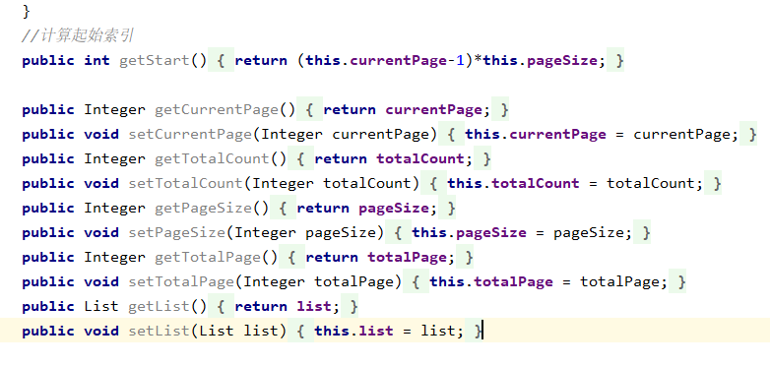Screen dimensions: 770x366
Task: Expand folded closing brace on getStart line
Action: [x=615, y=60]
